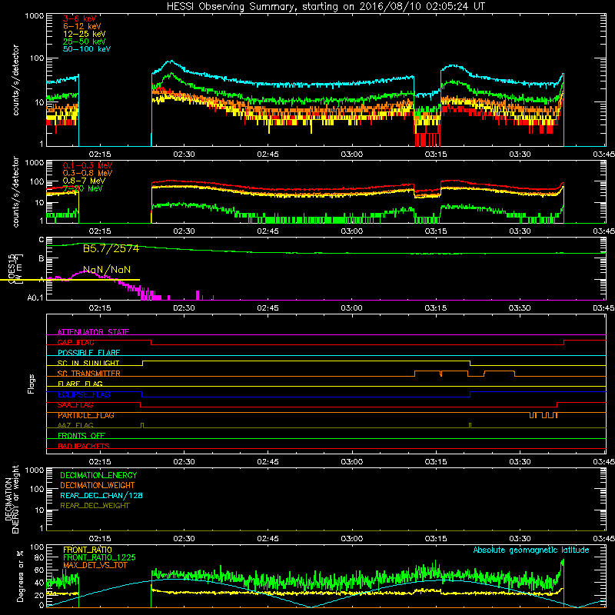
Task: Click the 7-20 MeV legend label
Action: click(x=83, y=188)
